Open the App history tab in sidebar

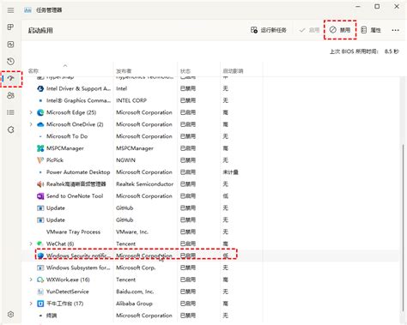pyautogui.click(x=10, y=61)
